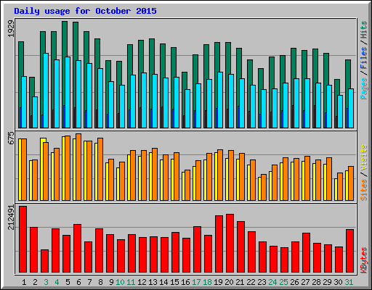
Task: Click the KBytes legend label
Action: click(x=363, y=260)
